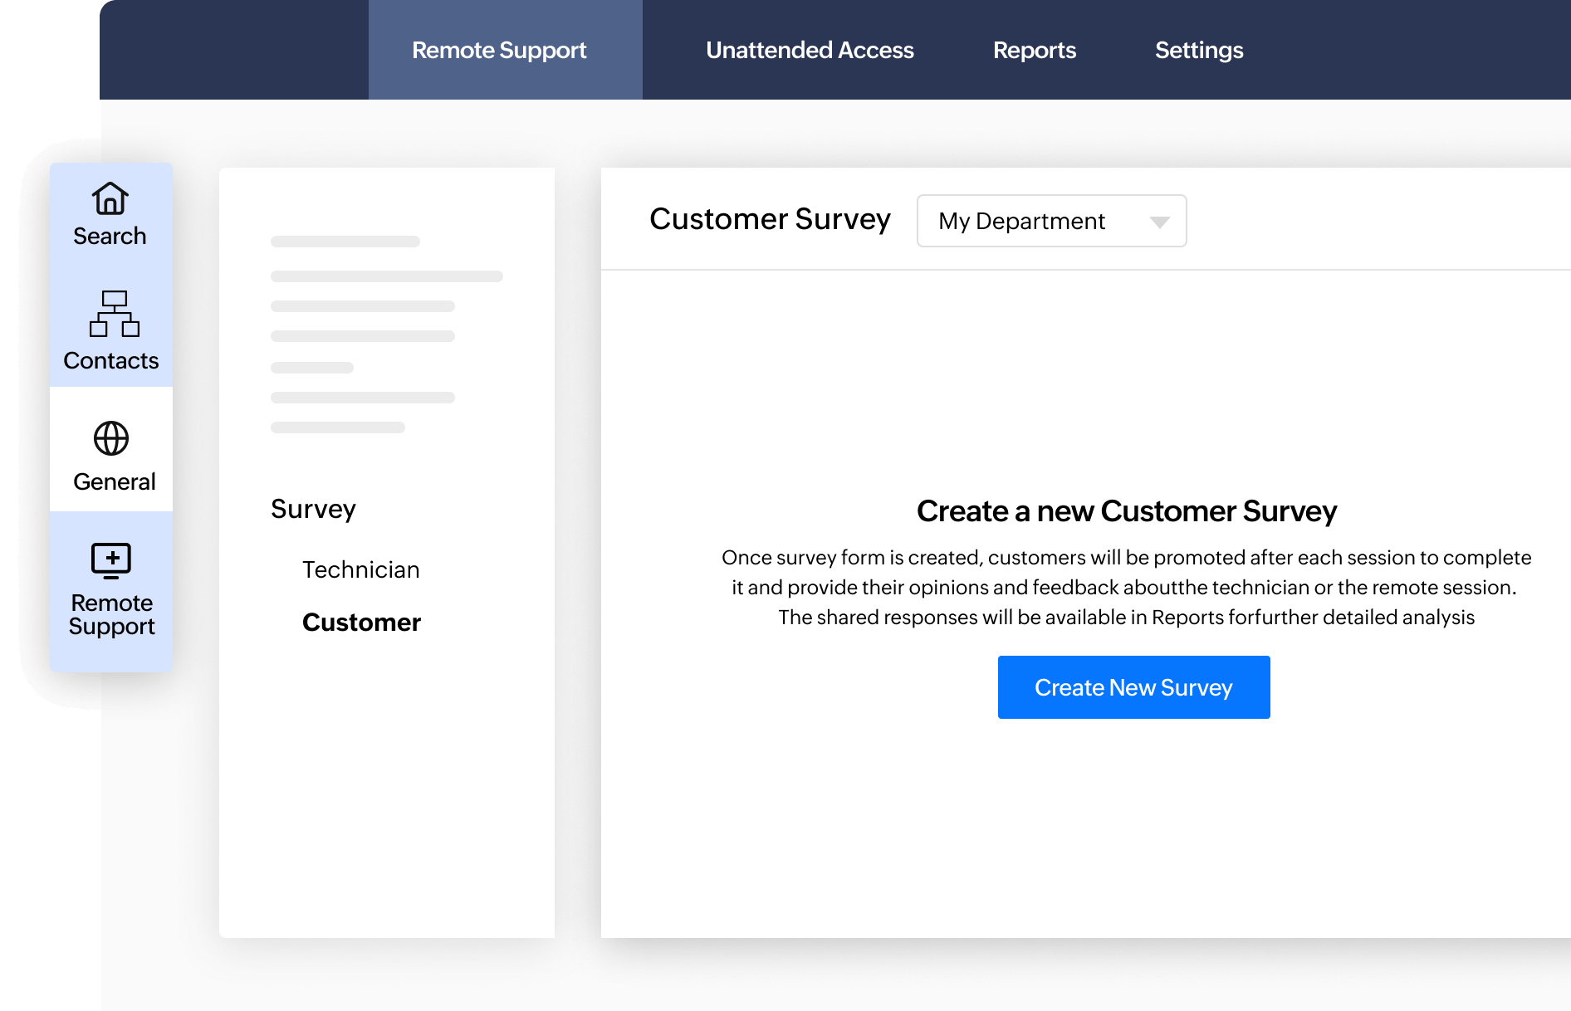Click the home icon above Search label
The image size is (1571, 1011).
[110, 200]
